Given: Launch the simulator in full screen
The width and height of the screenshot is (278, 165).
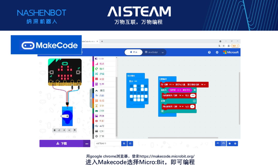Looking at the screenshot, I should coord(75,130).
